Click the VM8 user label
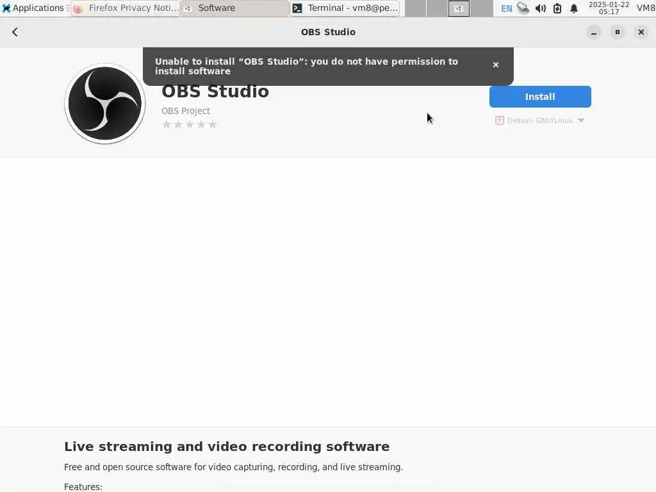 646,8
